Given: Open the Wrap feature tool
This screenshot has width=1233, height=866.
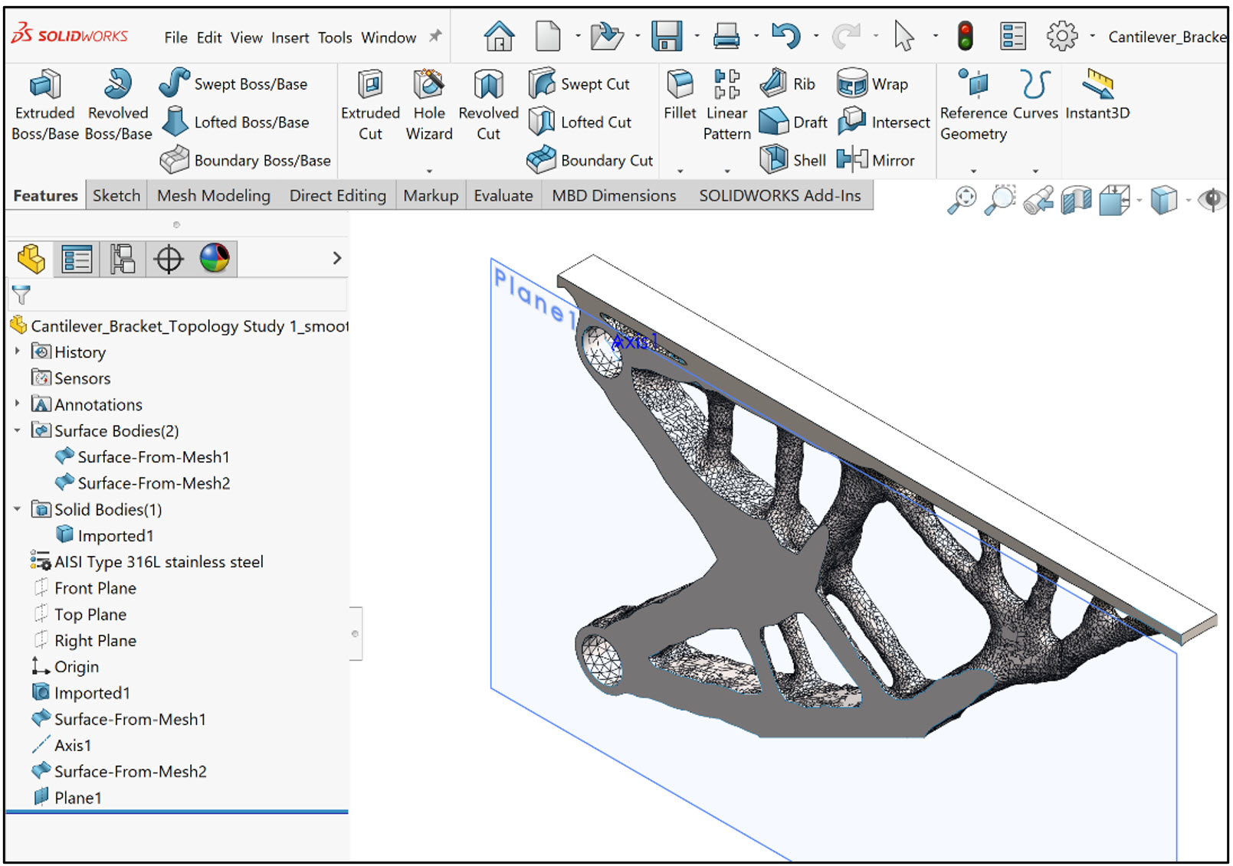Looking at the screenshot, I should 874,83.
